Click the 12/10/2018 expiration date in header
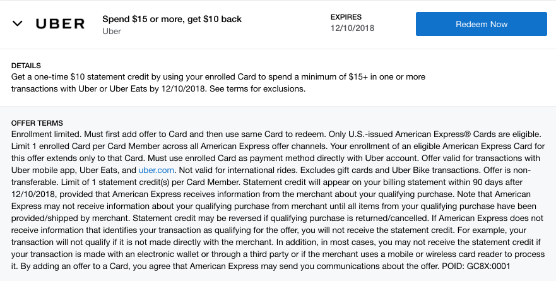 click(x=352, y=28)
